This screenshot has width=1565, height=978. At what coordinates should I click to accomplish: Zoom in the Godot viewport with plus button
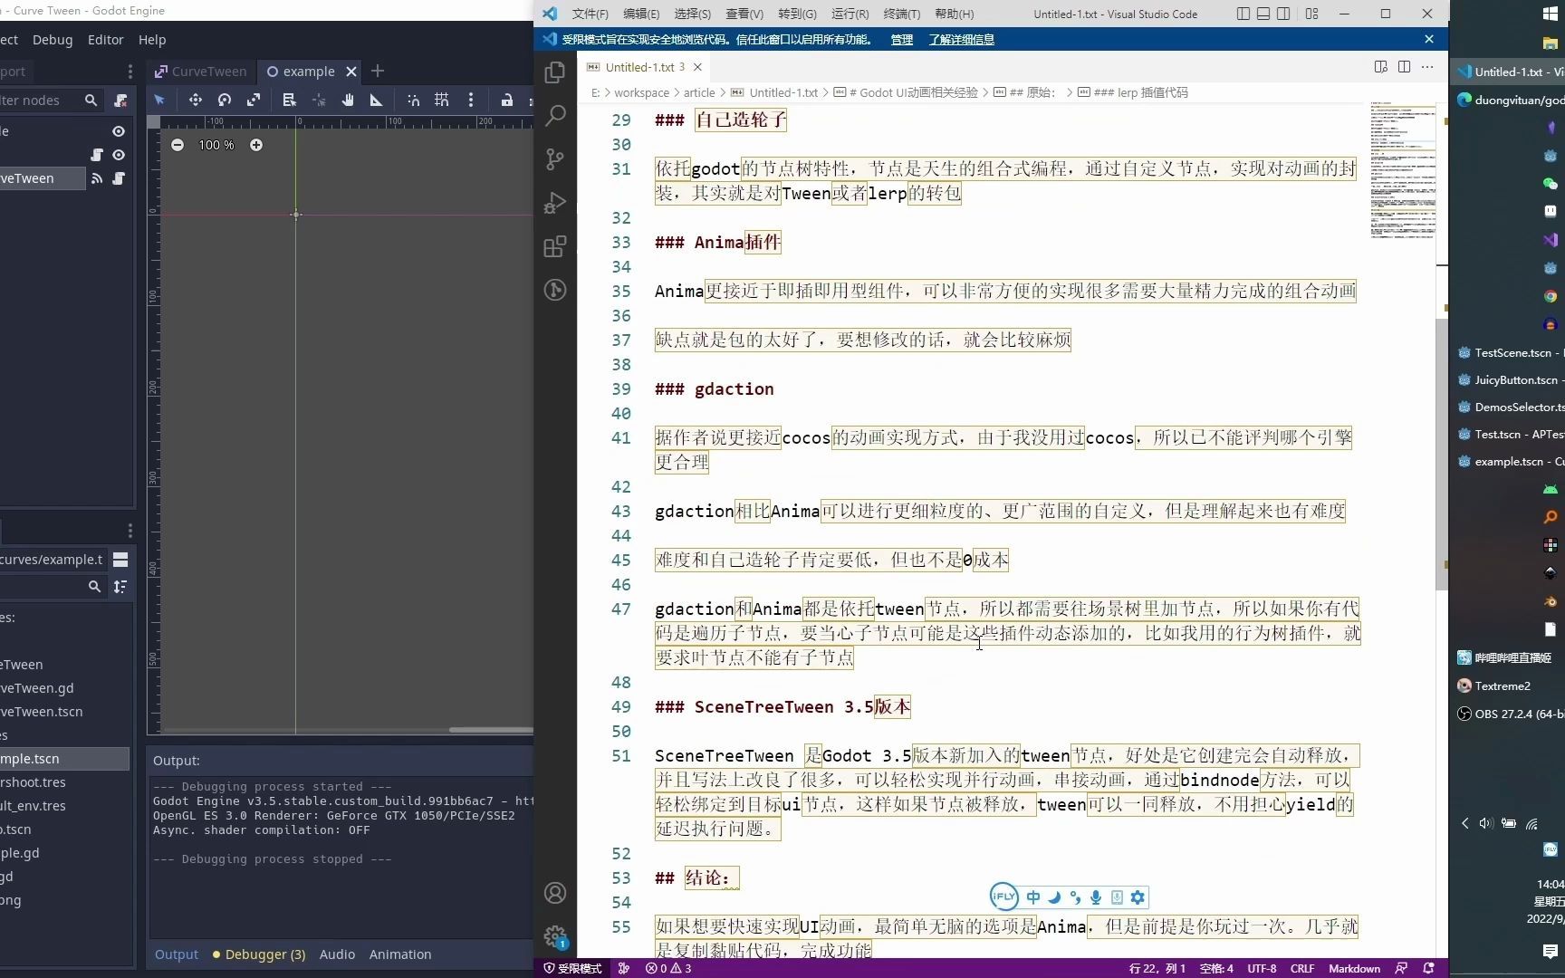point(256,145)
